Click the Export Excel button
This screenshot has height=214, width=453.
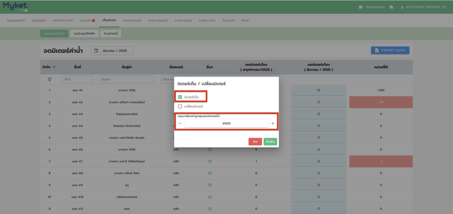[x=390, y=51]
